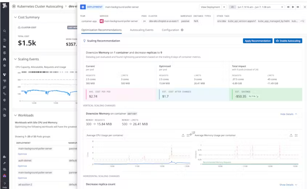Open Kubernetes Cluster Autoscaling breadcrumb link
This screenshot has height=189, width=307.
pyautogui.click(x=40, y=6)
